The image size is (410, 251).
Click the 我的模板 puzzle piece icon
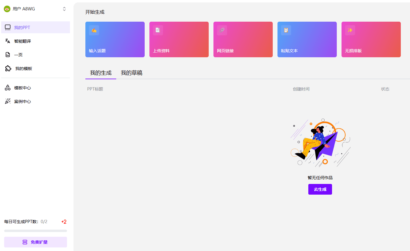tap(8, 68)
